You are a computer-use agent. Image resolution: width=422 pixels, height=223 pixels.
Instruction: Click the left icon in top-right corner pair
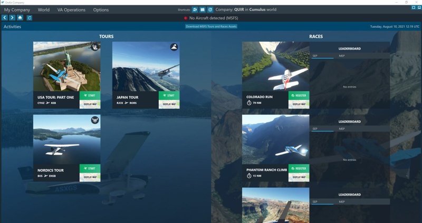point(414,7)
